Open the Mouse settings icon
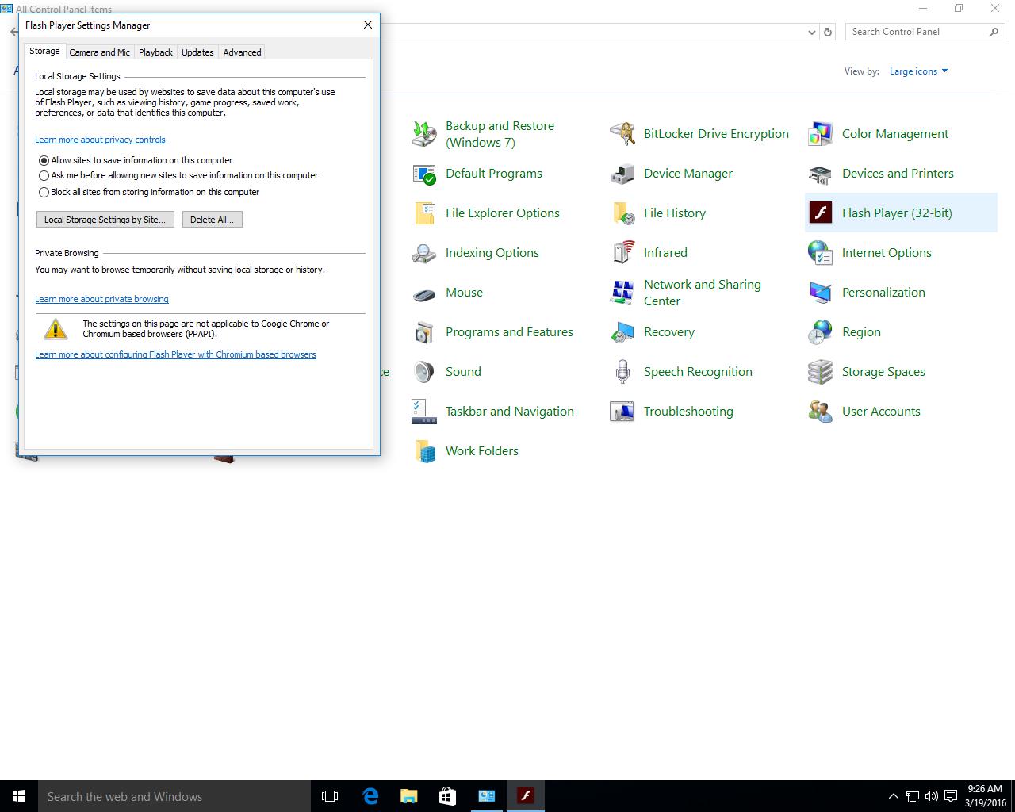This screenshot has height=812, width=1015. point(423,293)
